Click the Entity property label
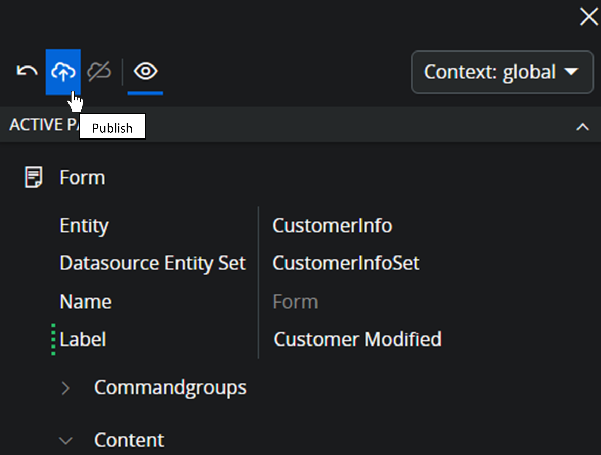Viewport: 601px width, 455px height. pyautogui.click(x=84, y=226)
